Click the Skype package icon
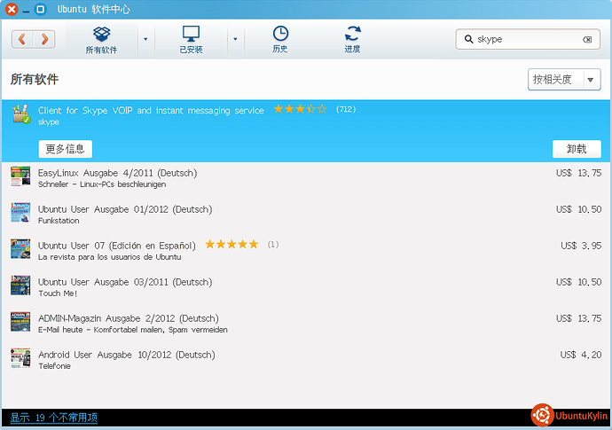Viewport: 612px width, 430px height. click(21, 113)
